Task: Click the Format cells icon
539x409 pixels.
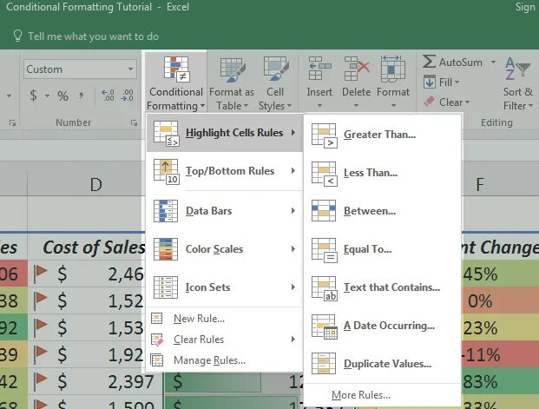Action: point(393,69)
